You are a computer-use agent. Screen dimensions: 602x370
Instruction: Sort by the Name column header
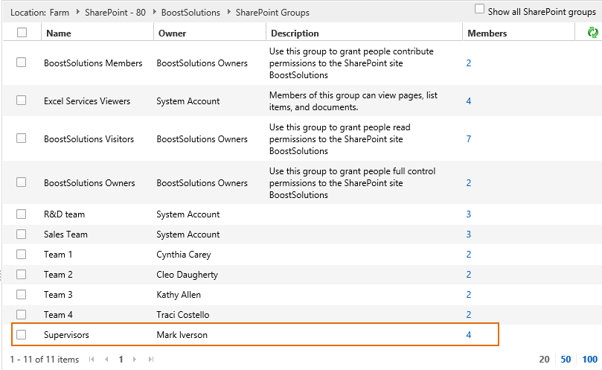(58, 34)
